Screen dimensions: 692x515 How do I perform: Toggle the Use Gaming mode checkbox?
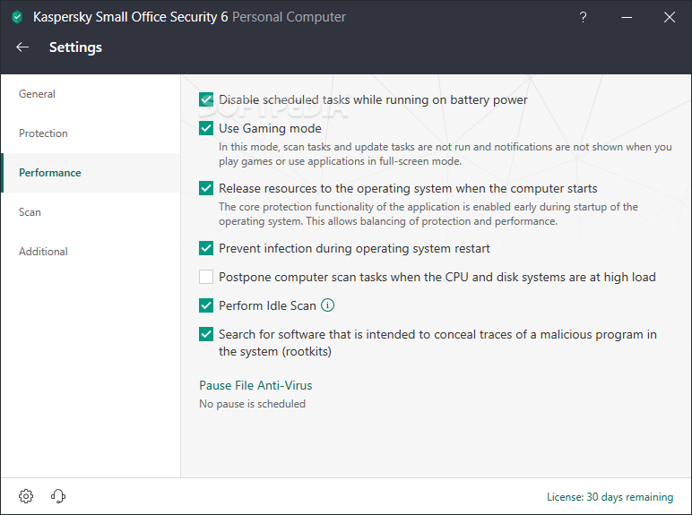point(206,128)
